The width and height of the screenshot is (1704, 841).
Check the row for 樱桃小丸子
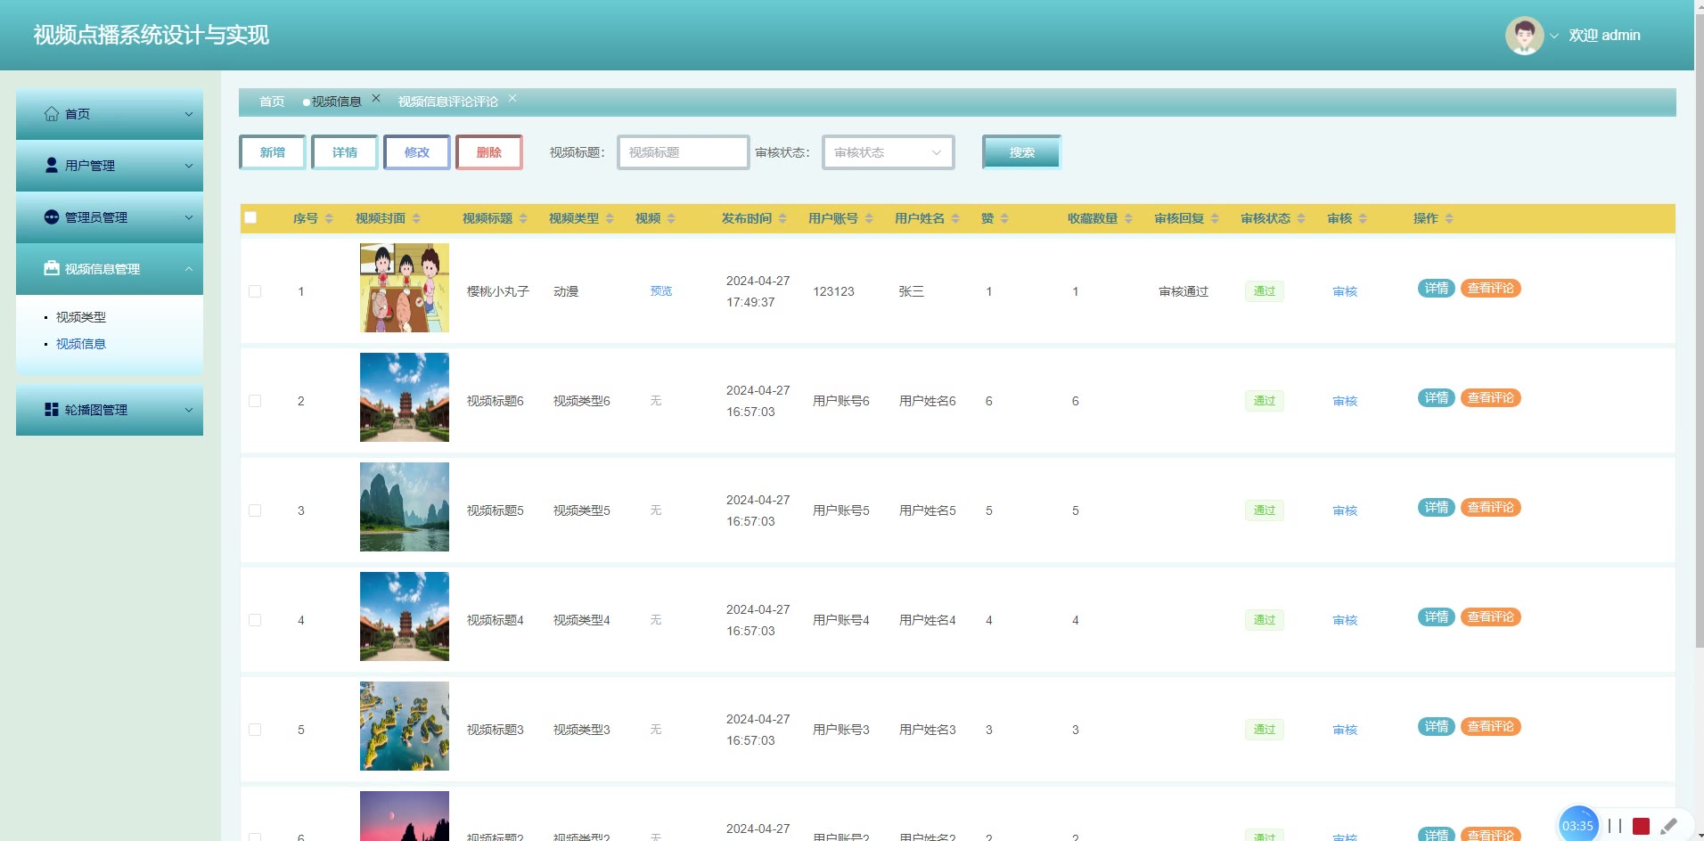click(x=255, y=291)
